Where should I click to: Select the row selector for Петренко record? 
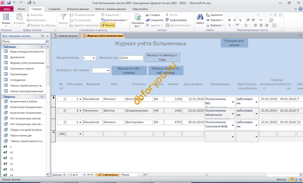[x=53, y=113]
